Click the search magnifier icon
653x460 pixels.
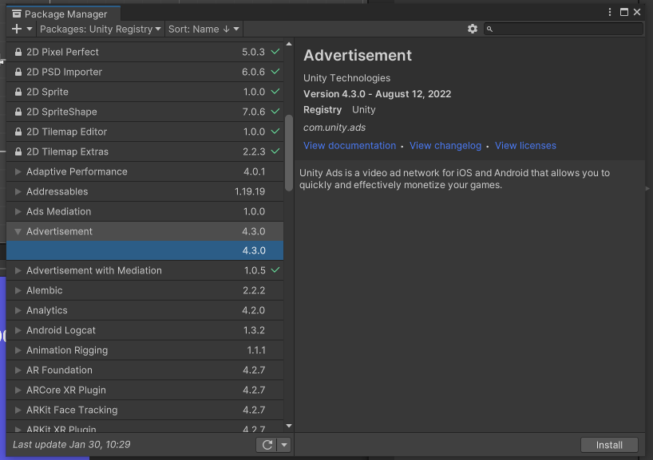490,29
